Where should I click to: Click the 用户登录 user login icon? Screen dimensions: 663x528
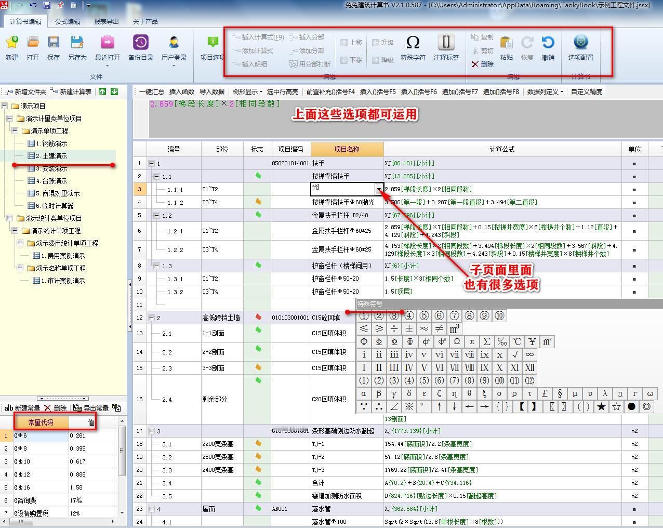pyautogui.click(x=174, y=43)
